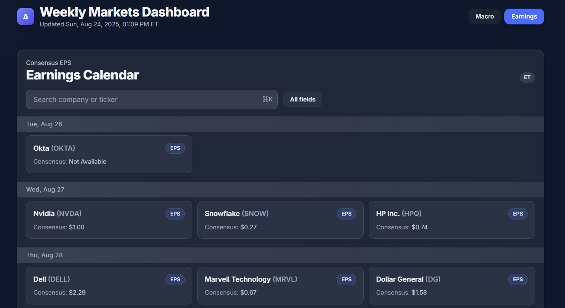The width and height of the screenshot is (565, 308).
Task: Click the EPS badge on Dollar General card
Action: (x=518, y=280)
